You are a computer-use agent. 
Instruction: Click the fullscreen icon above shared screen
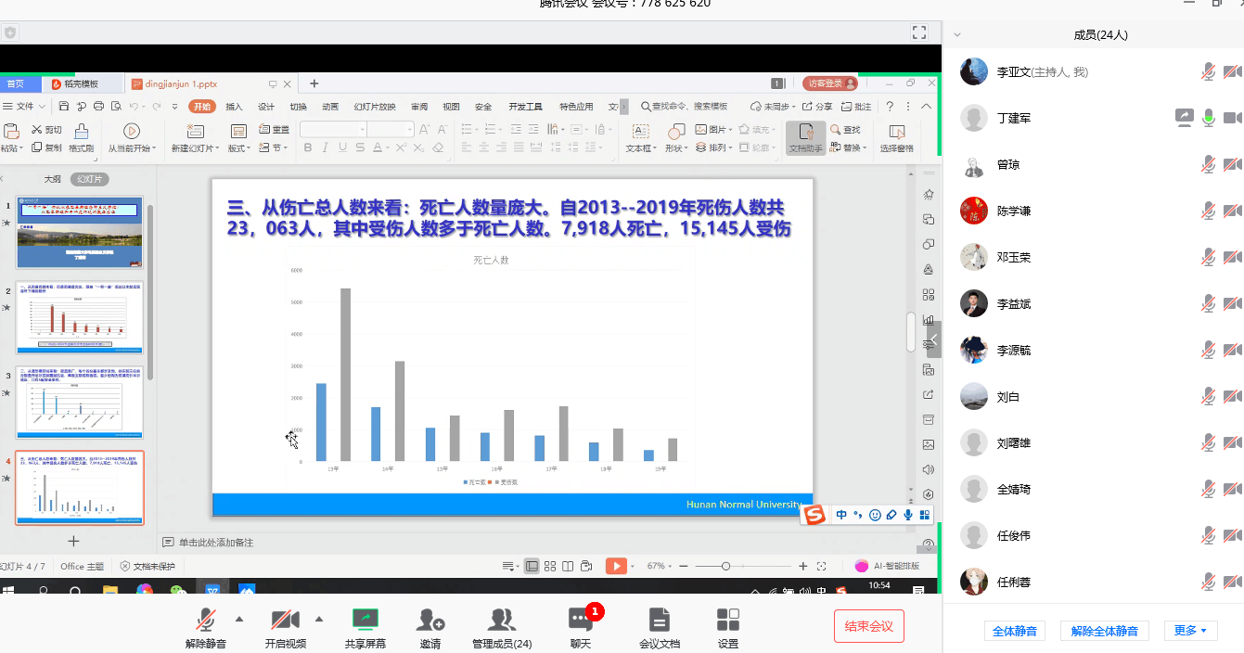tap(919, 32)
